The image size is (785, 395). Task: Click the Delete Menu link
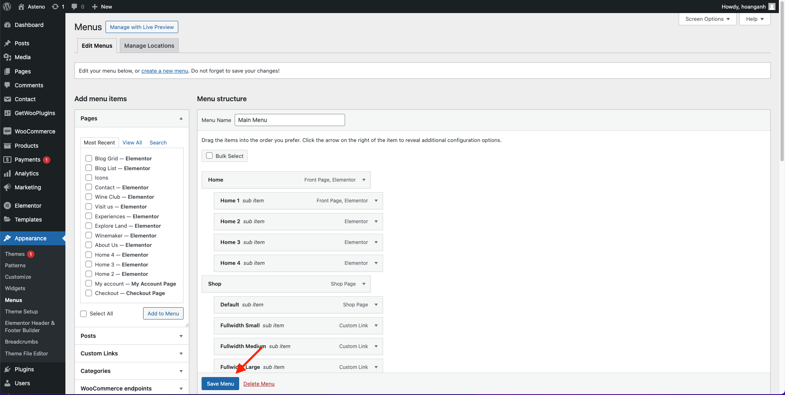(259, 384)
